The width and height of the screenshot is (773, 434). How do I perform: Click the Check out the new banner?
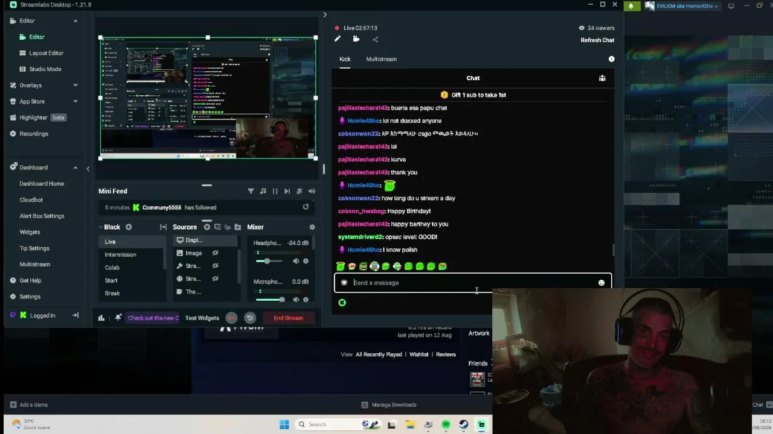pos(153,318)
